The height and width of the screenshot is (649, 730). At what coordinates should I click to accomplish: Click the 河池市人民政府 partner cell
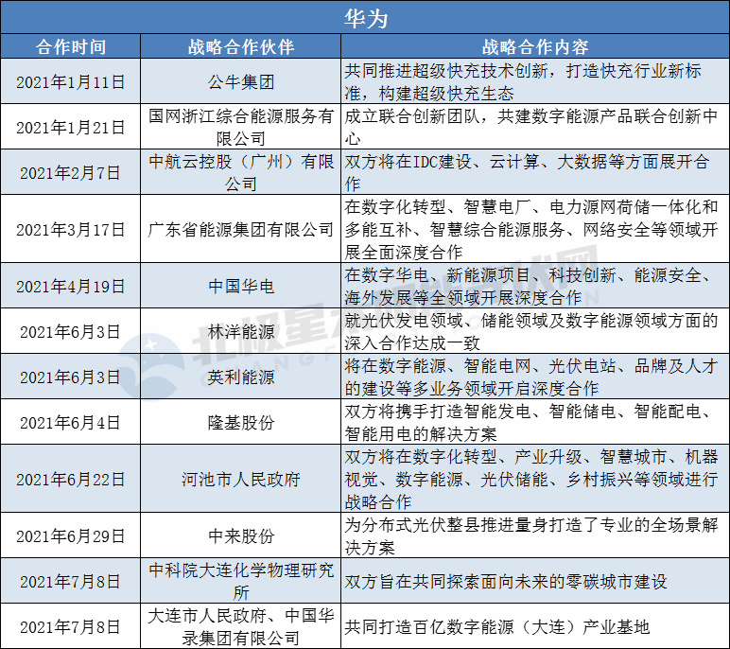tap(241, 479)
